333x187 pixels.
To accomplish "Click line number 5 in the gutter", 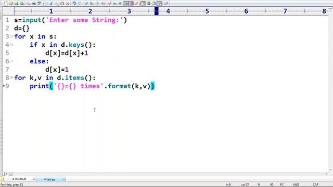I will coord(7,53).
